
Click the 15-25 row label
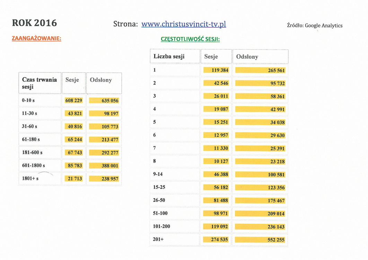coord(159,187)
